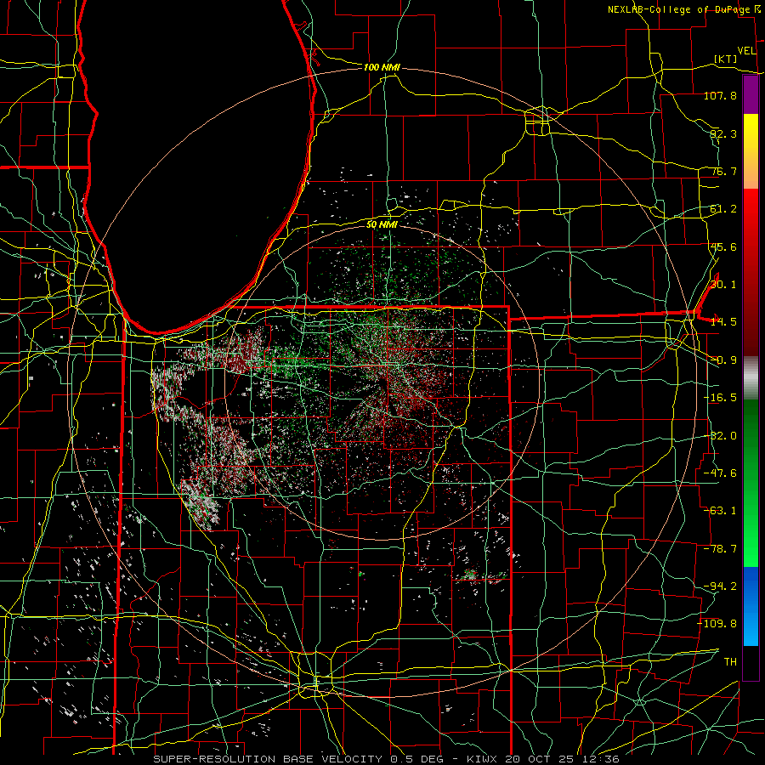Select the -32.0 value on velocity scale

coord(720,436)
